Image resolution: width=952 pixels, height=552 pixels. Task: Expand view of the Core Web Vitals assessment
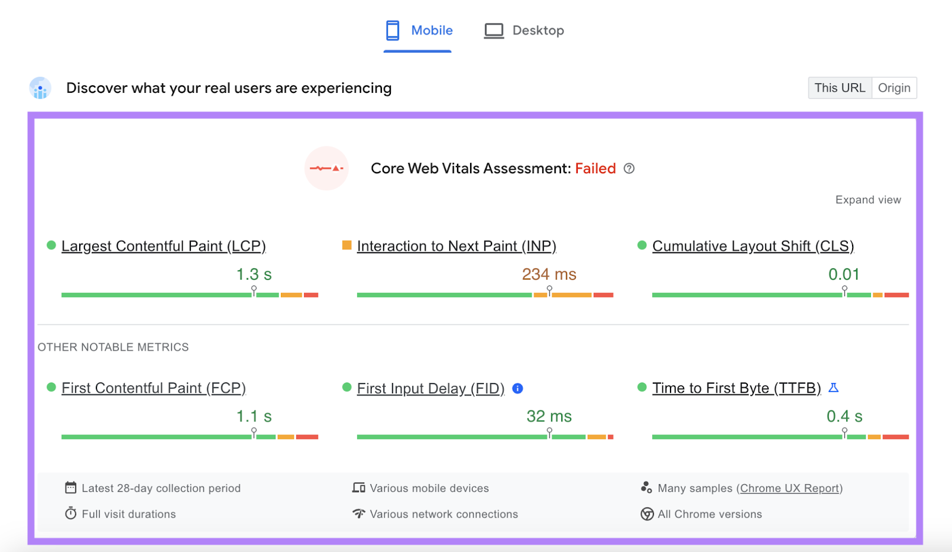pos(868,200)
